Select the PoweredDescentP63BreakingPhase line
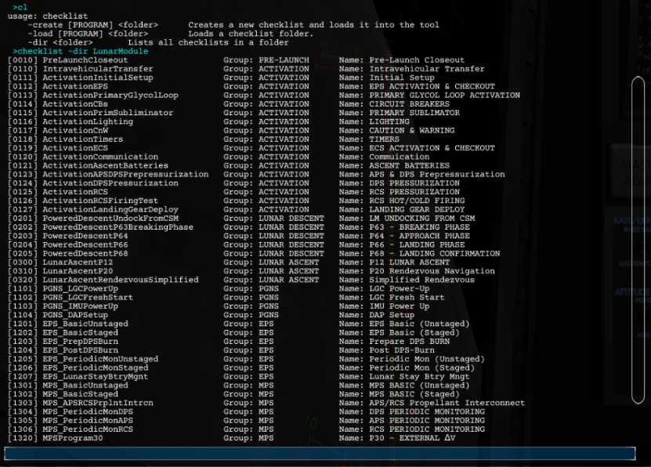Image resolution: width=651 pixels, height=467 pixels. (x=118, y=227)
